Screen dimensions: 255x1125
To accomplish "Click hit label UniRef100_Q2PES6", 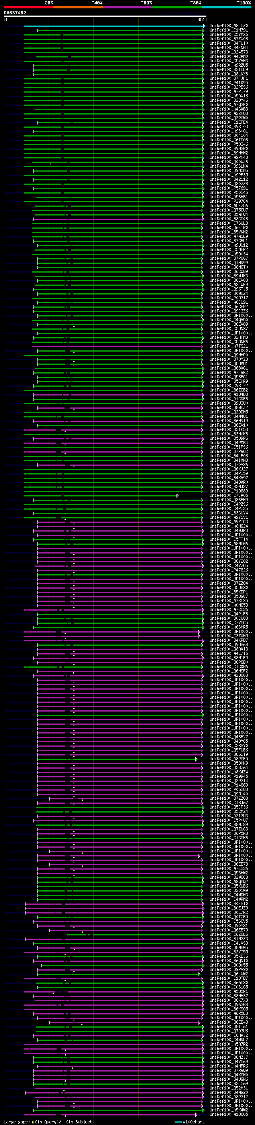I will 229,87.
